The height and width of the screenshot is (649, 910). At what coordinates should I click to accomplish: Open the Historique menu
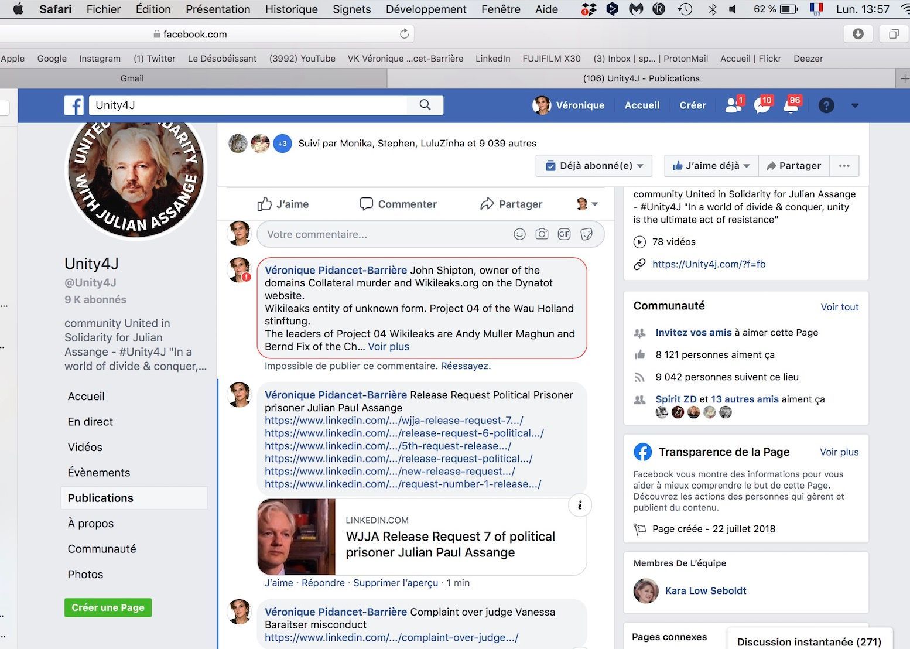pos(291,9)
